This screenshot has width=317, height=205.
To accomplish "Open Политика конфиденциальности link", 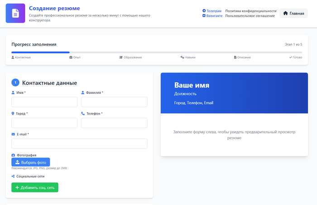I will [250, 10].
